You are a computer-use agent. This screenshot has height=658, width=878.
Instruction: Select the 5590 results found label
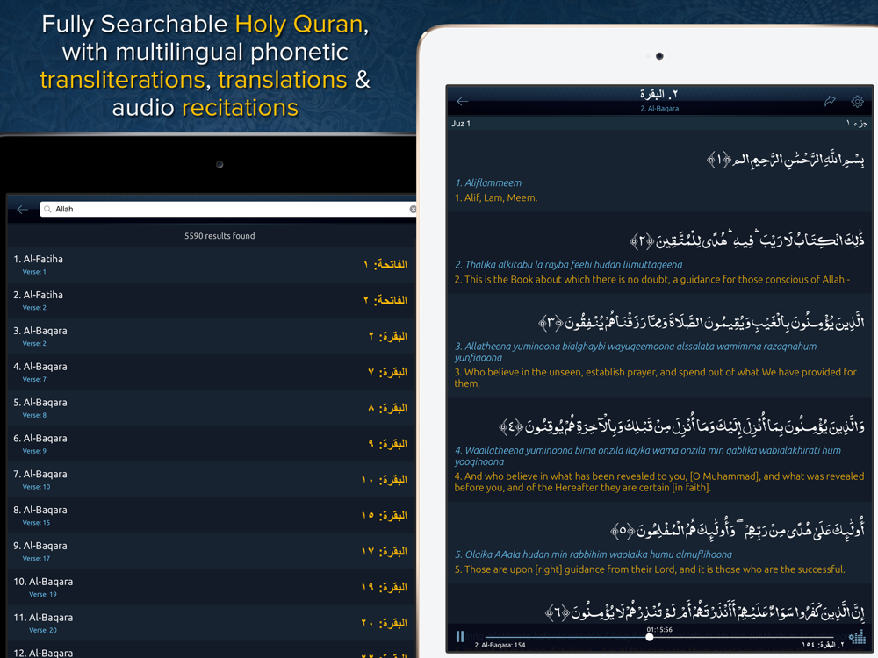(x=219, y=236)
